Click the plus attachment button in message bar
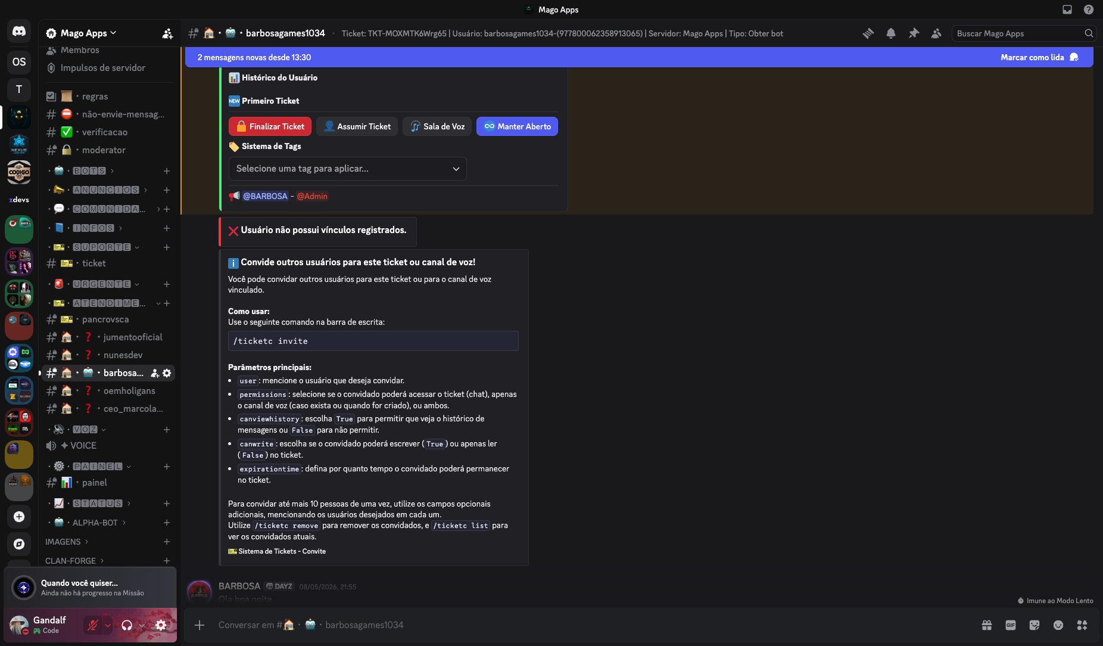The width and height of the screenshot is (1103, 646). [x=200, y=625]
